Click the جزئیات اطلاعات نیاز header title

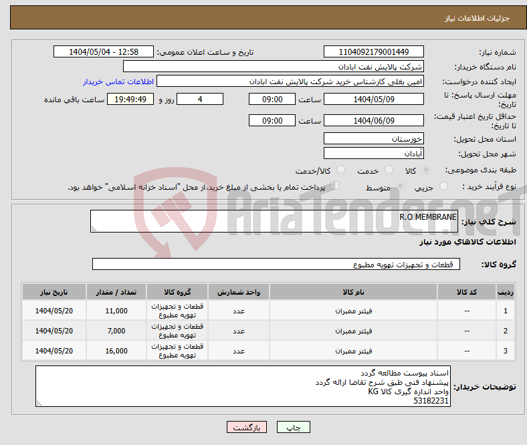click(x=478, y=18)
